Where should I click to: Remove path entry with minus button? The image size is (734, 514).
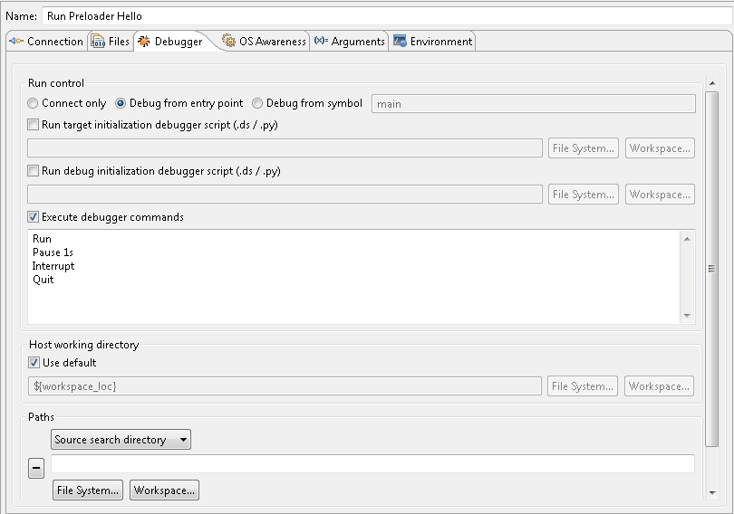pos(36,468)
